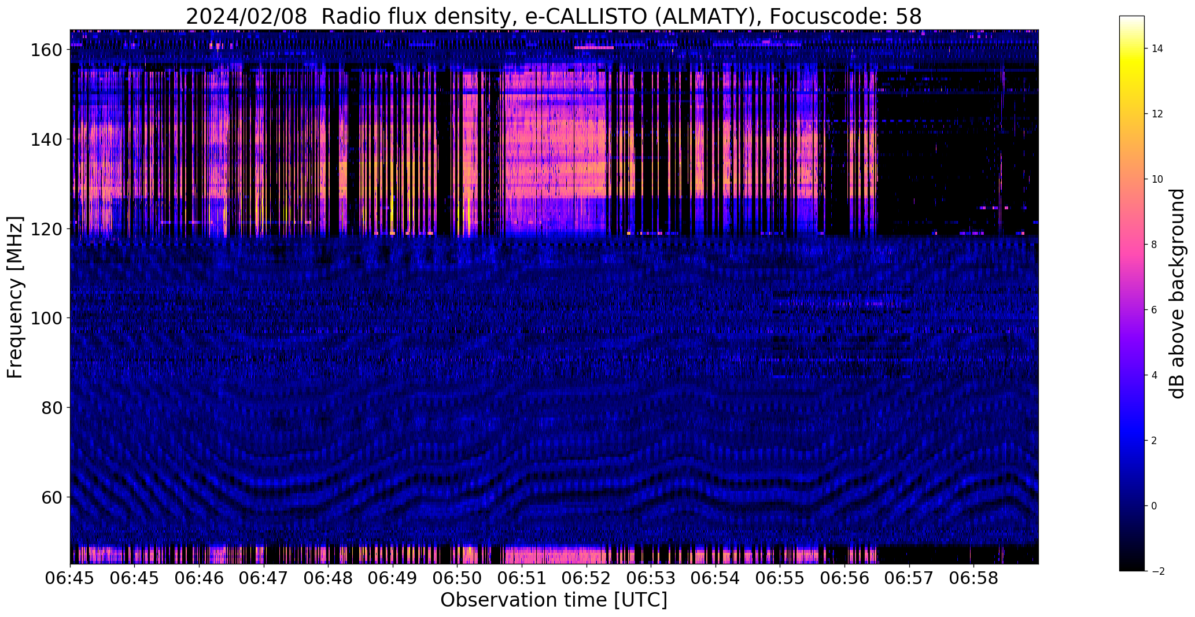Click the colorbar tick value 2

(1155, 441)
